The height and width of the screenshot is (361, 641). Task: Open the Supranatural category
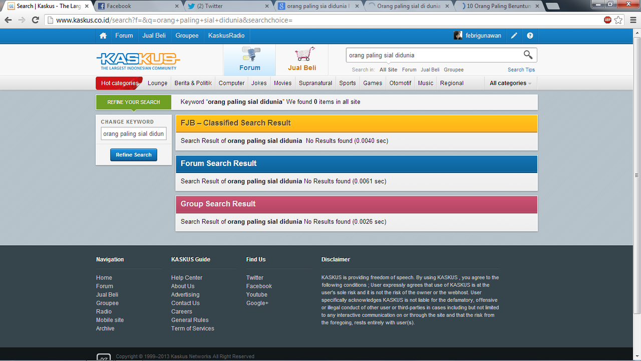coord(315,83)
